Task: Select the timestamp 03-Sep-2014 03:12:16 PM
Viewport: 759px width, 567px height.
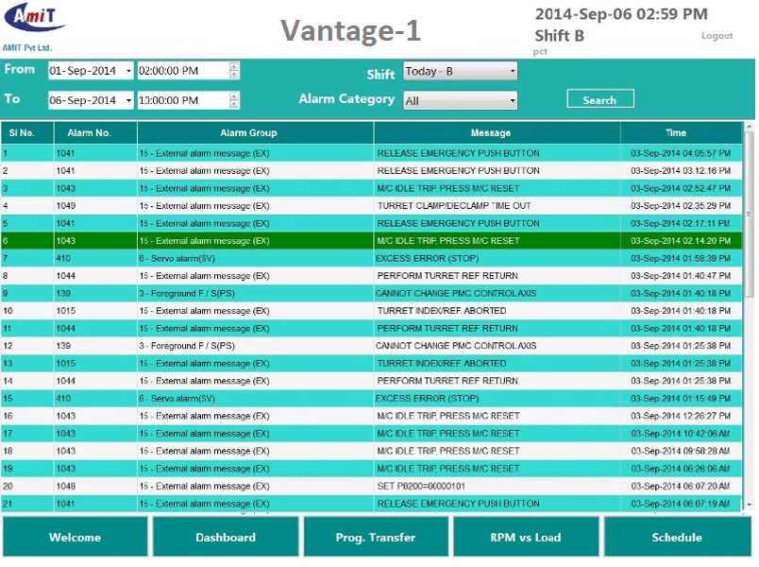Action: [681, 171]
